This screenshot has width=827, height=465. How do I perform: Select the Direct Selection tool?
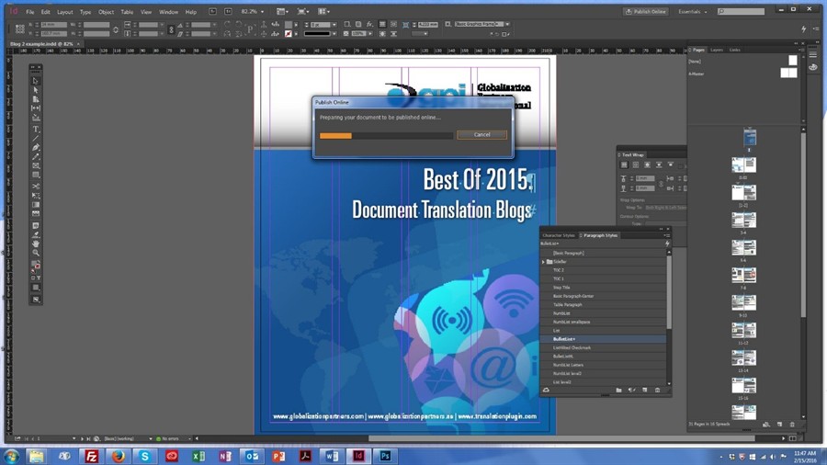(35, 90)
